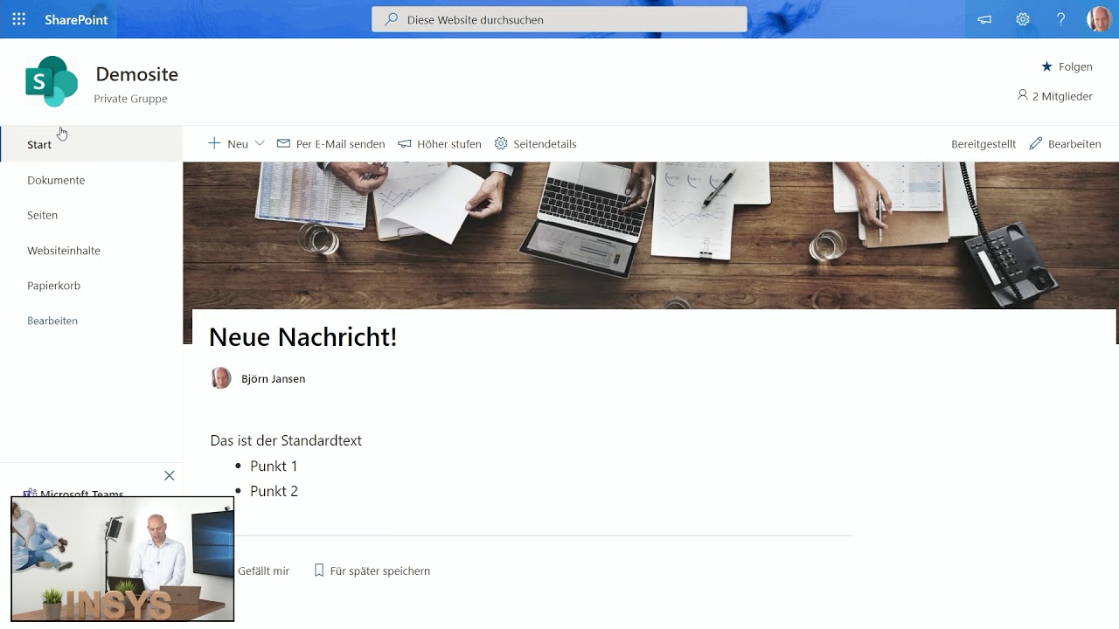Click the Neu plus icon

click(x=214, y=143)
